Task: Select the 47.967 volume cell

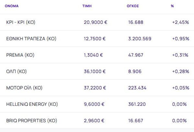Action: (x=136, y=55)
